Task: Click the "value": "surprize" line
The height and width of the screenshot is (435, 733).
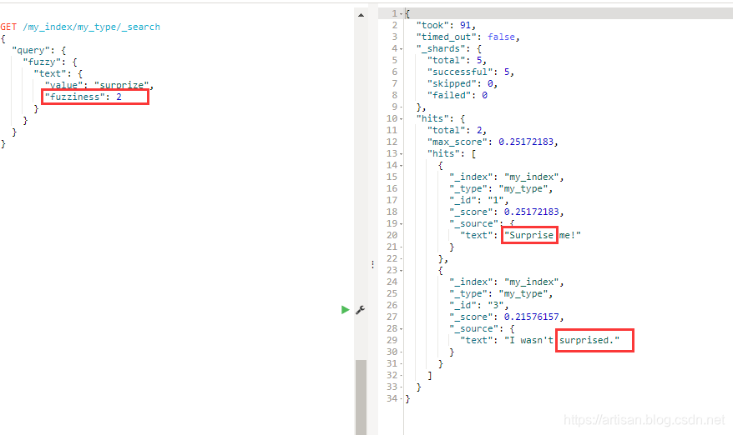Action: click(x=99, y=85)
